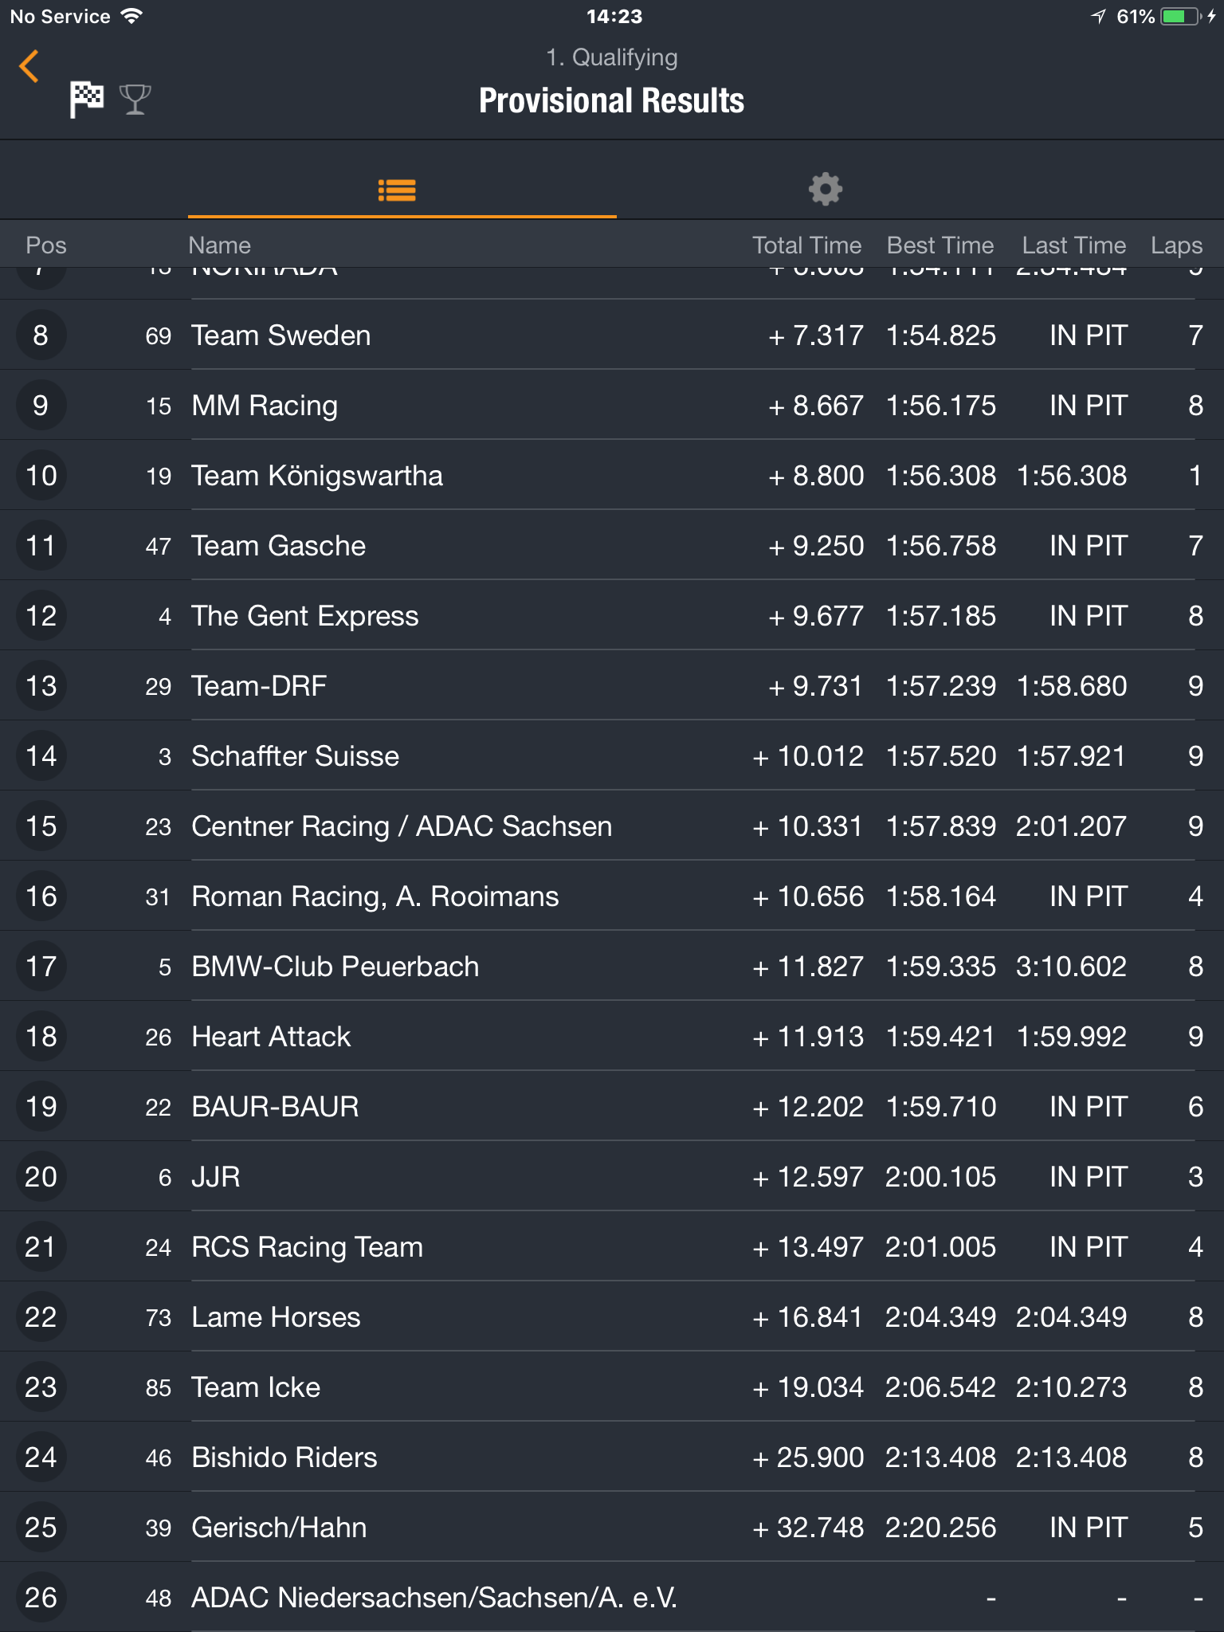This screenshot has height=1632, width=1224.
Task: Sort by the Total Time column header
Action: click(x=806, y=245)
